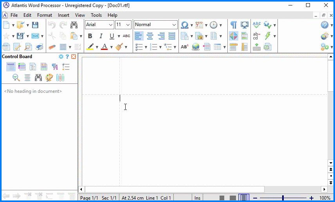Screen dimensions: 335x202
Task: Click the printer icon to print
Action: pyautogui.click(x=39, y=47)
